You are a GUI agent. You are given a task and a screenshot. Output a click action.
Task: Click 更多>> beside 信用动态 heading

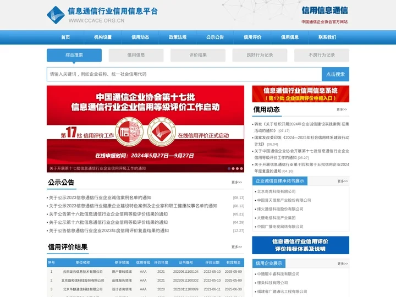tap(342, 109)
